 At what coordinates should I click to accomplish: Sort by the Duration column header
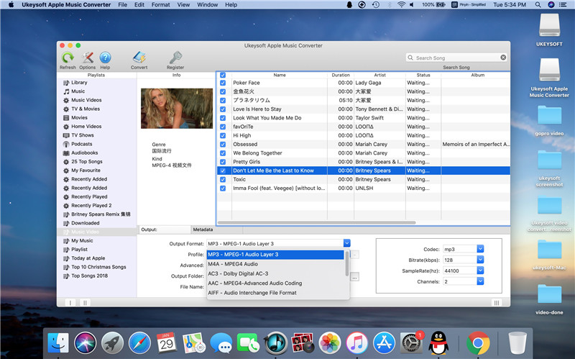pos(341,75)
